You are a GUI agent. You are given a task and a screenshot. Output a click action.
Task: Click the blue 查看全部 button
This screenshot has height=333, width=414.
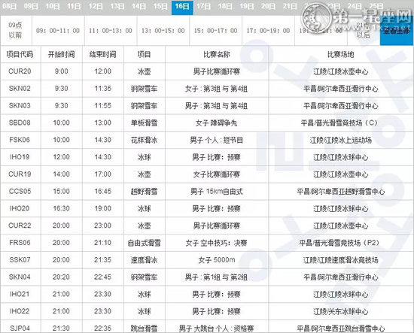pyautogui.click(x=396, y=31)
